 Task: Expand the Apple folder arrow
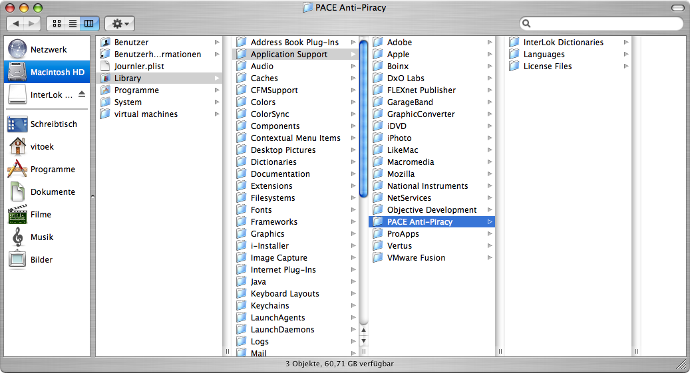490,54
